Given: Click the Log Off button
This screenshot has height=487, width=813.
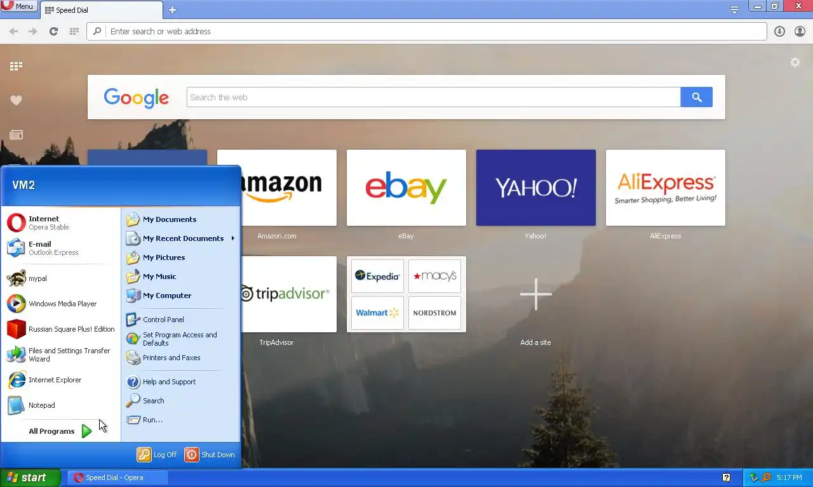Looking at the screenshot, I should coord(158,455).
